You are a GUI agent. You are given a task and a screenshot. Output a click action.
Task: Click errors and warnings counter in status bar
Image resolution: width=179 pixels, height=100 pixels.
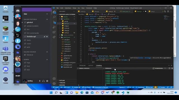point(67,87)
